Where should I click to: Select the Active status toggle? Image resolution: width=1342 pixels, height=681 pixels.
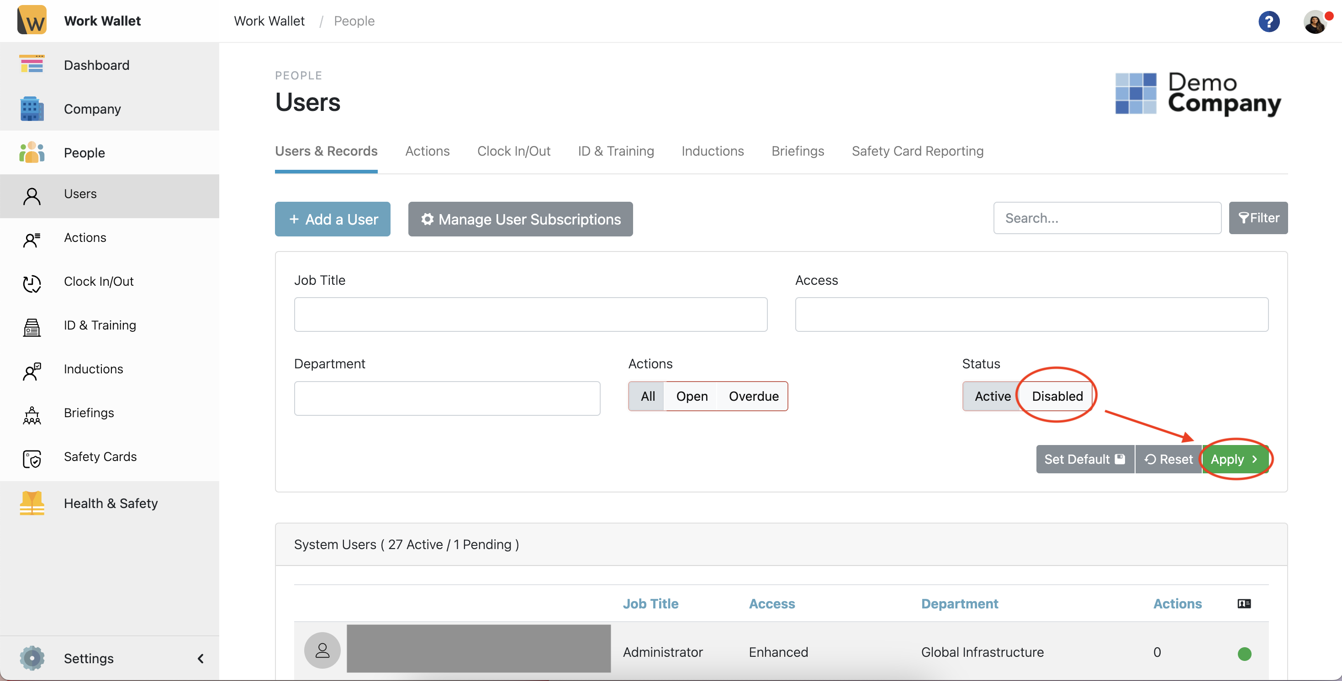tap(992, 396)
